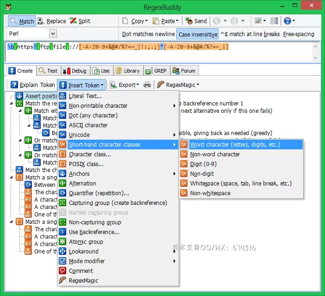This screenshot has height=296, width=325.
Task: Click the RegexMagic feather toolbar icon
Action: (x=161, y=85)
